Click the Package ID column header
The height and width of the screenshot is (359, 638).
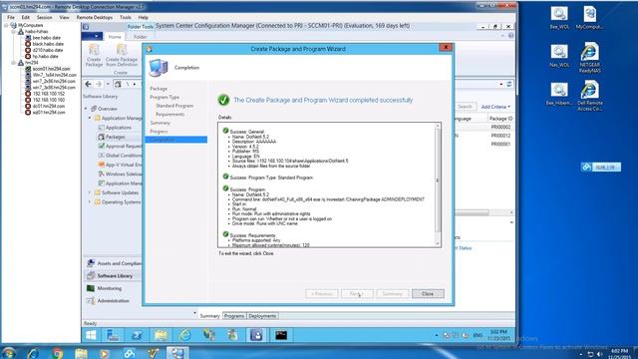coord(500,119)
